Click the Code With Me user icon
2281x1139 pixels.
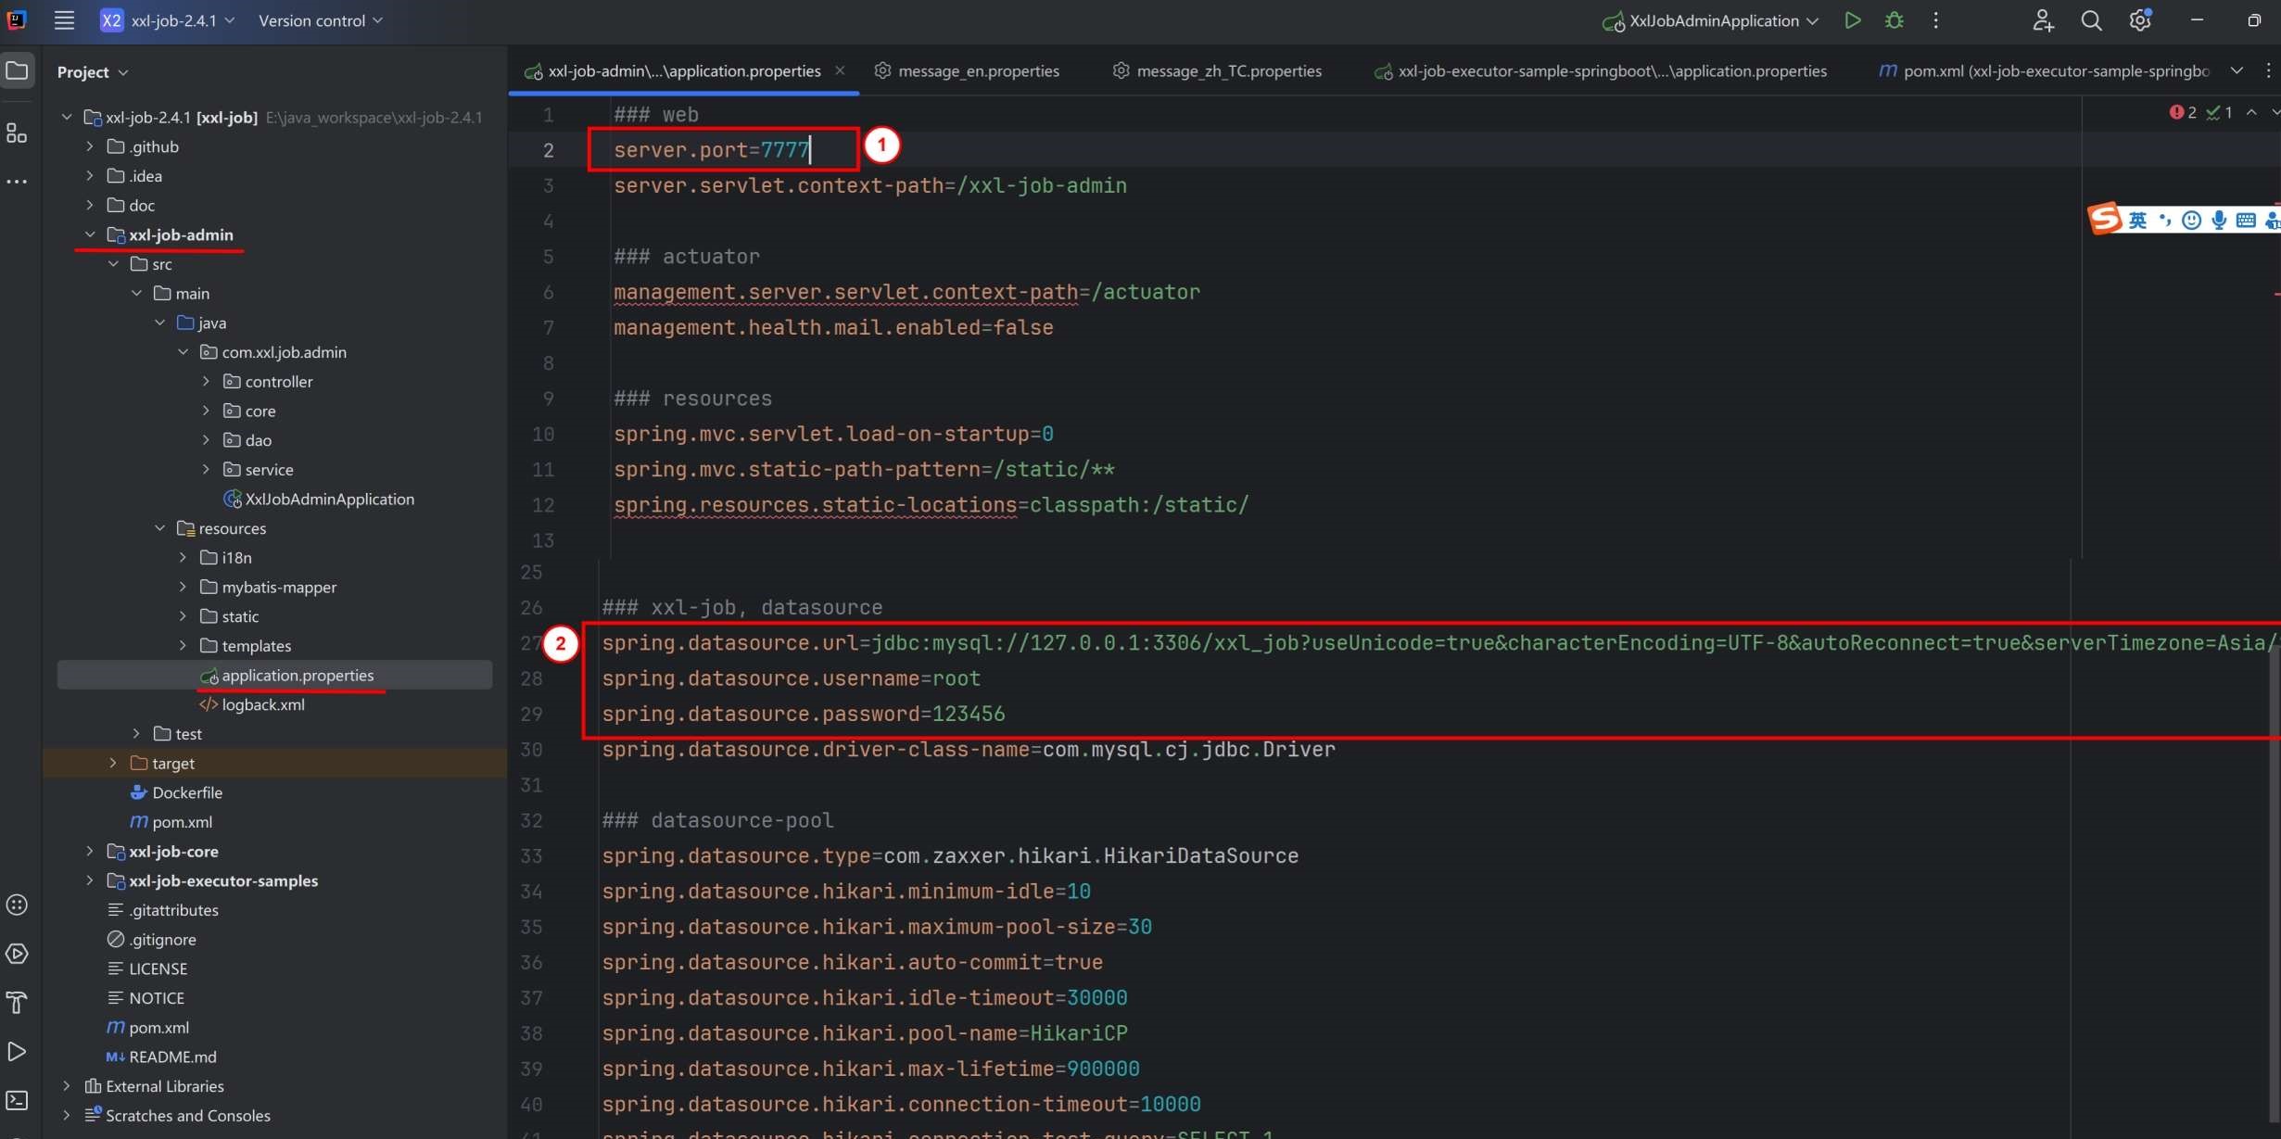point(2043,20)
